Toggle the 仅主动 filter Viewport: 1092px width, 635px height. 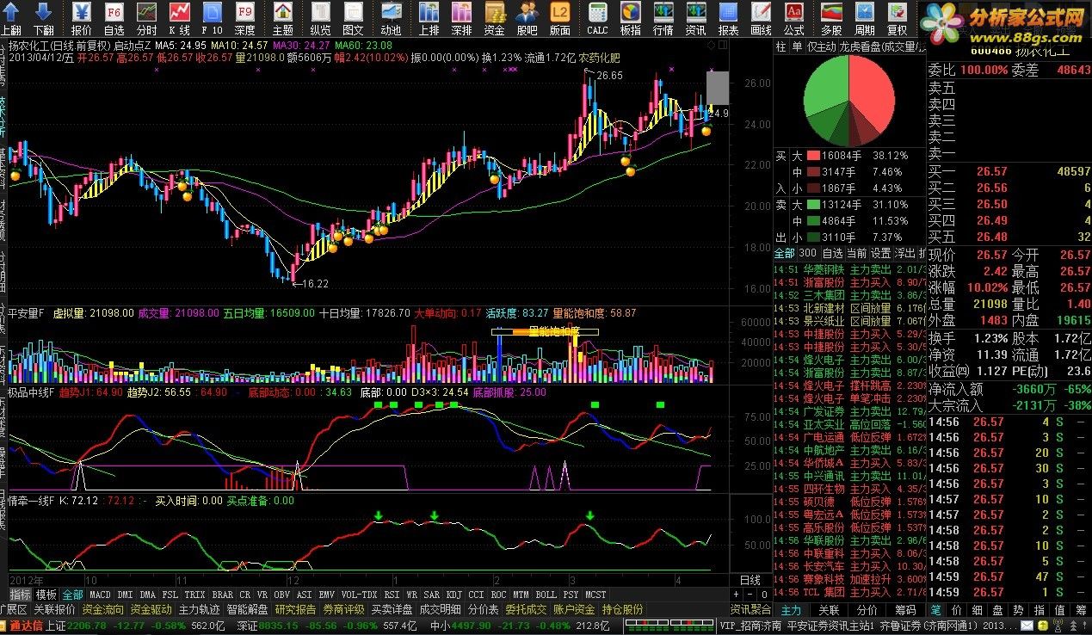pyautogui.click(x=821, y=46)
